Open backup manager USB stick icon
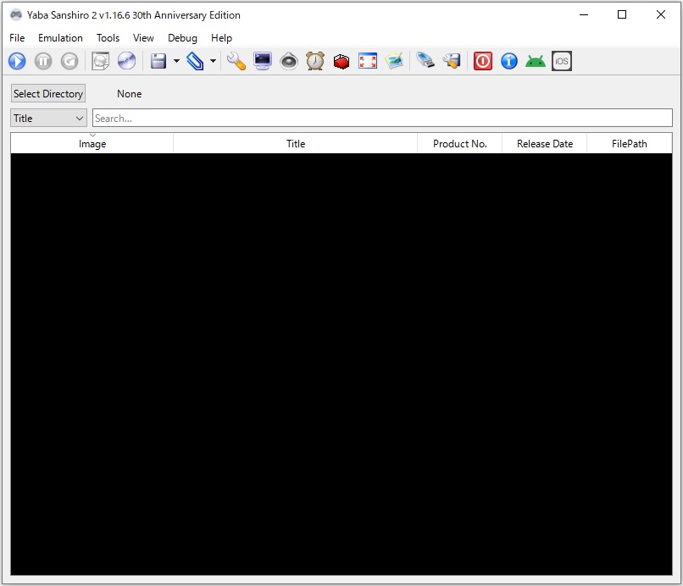The image size is (683, 586). click(x=425, y=61)
